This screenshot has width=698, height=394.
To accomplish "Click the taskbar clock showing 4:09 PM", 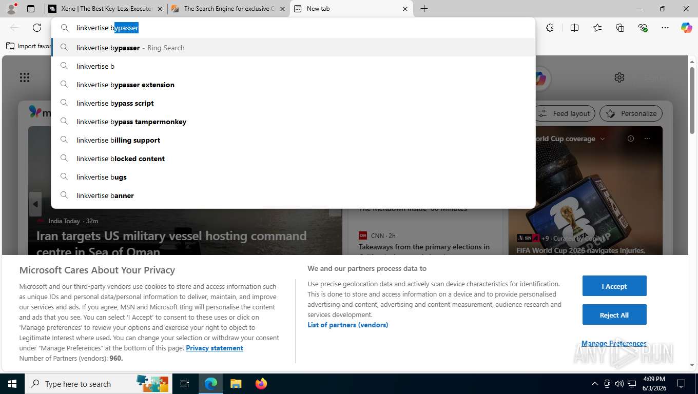I will click(x=653, y=384).
